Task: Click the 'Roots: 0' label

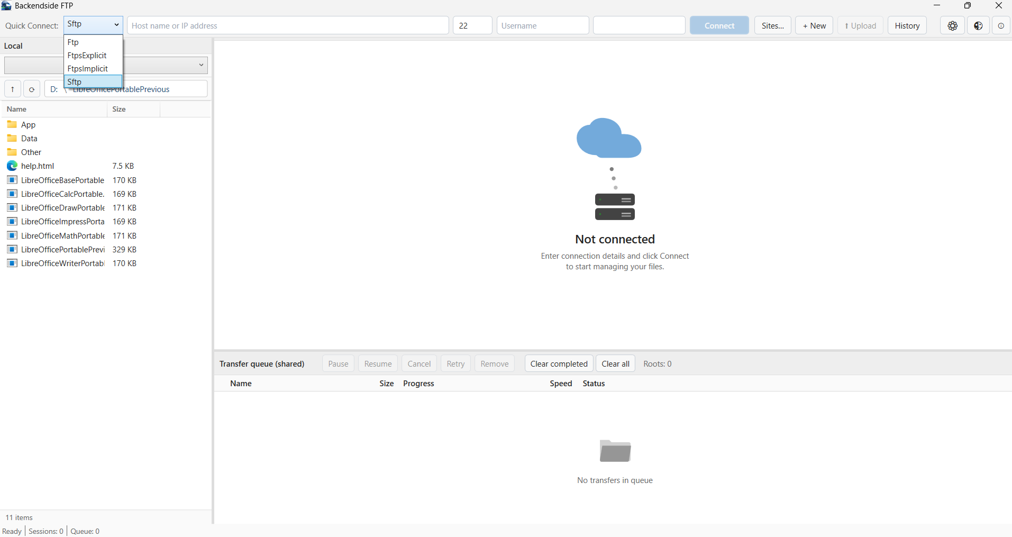Action: pos(658,363)
